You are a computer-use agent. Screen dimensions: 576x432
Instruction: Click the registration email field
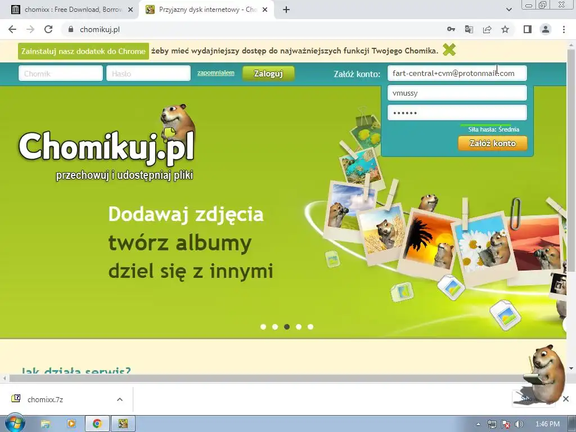(x=457, y=73)
